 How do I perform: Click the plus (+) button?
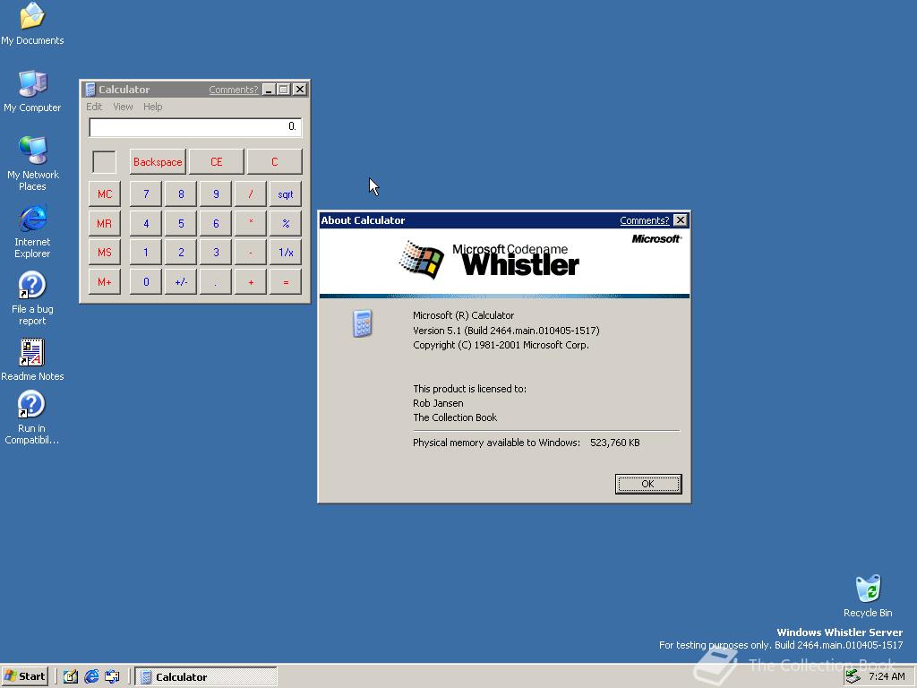pyautogui.click(x=251, y=281)
